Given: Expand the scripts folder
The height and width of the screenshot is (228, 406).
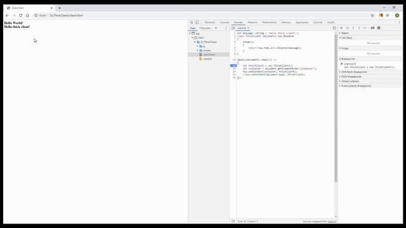Looking at the screenshot, I should (x=197, y=51).
